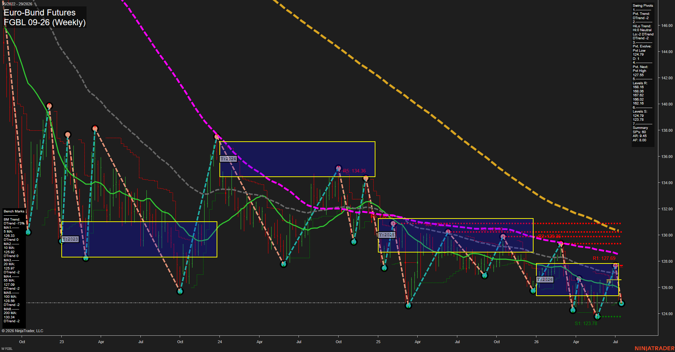Image resolution: width=675 pixels, height=352 pixels.
Task: Click the Euro-Bund Futures chart title
Action: click(40, 13)
